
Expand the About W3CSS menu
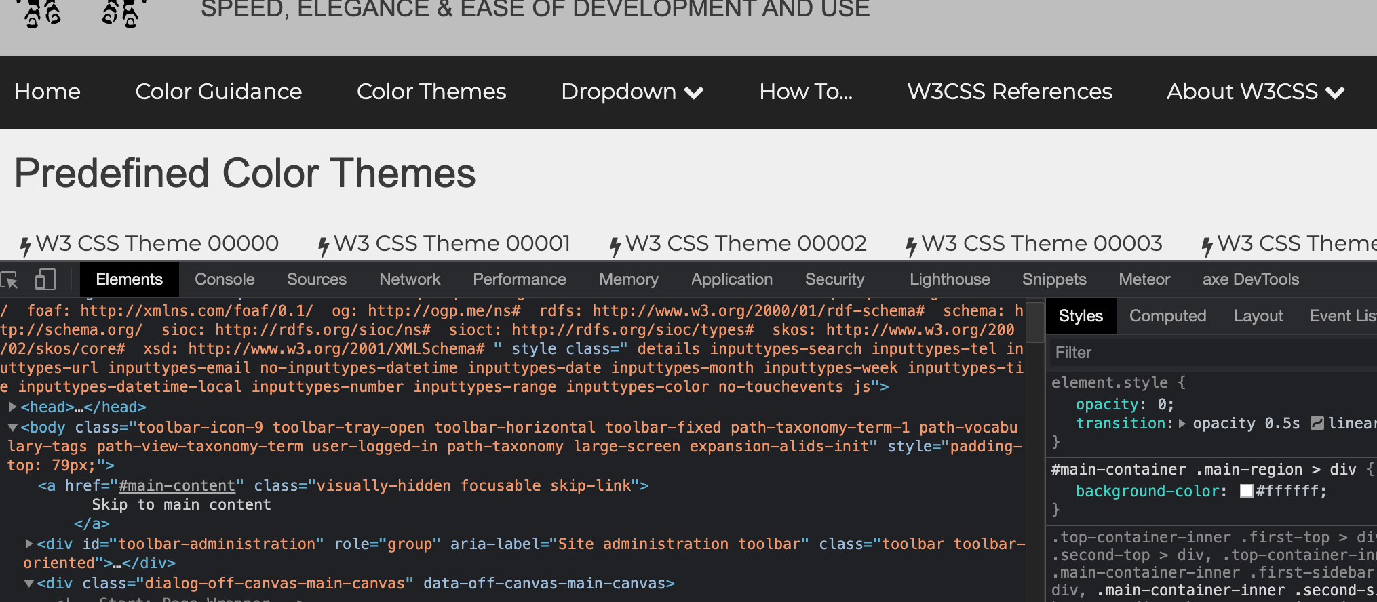click(x=1335, y=93)
